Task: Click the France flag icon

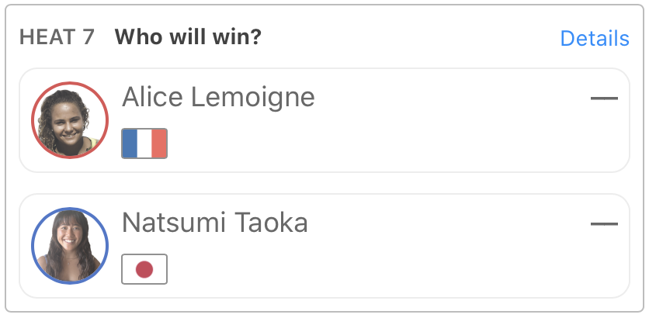Action: pos(144,143)
